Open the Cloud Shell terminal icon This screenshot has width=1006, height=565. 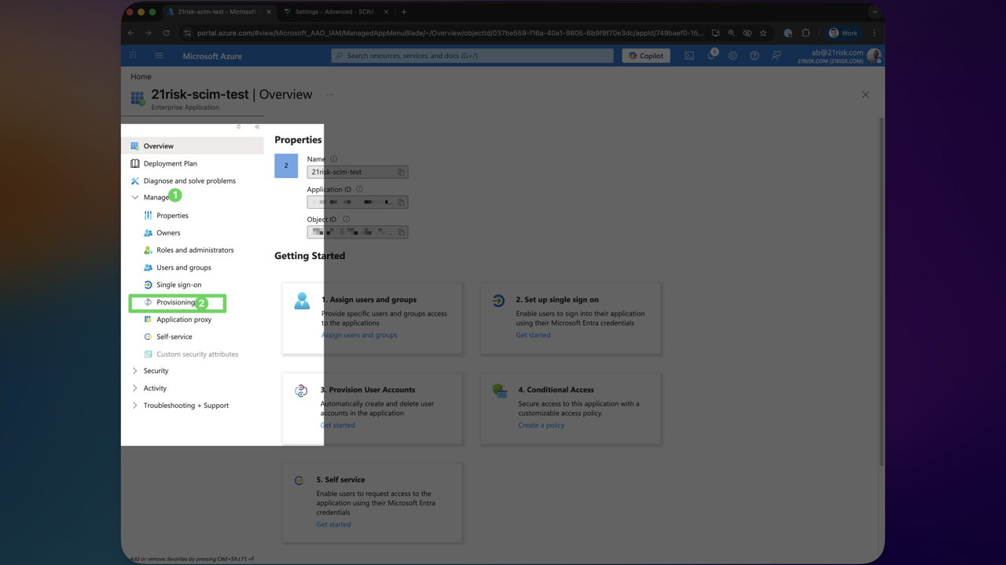[x=689, y=55]
